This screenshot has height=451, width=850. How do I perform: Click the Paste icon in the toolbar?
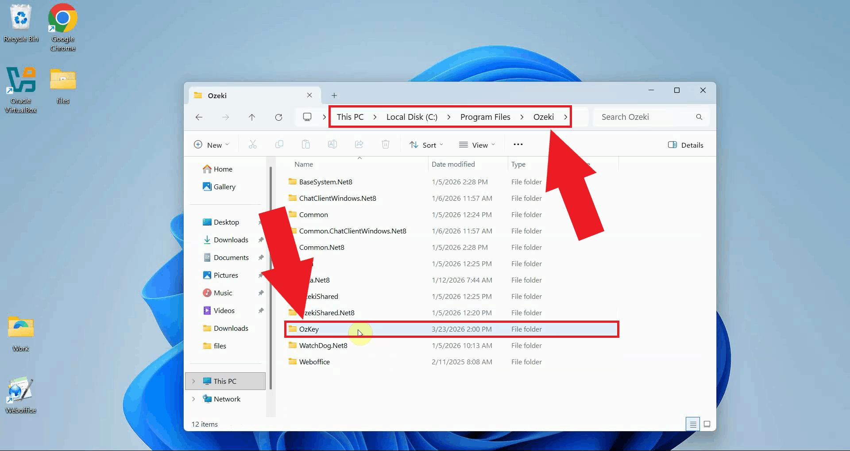[x=306, y=144]
